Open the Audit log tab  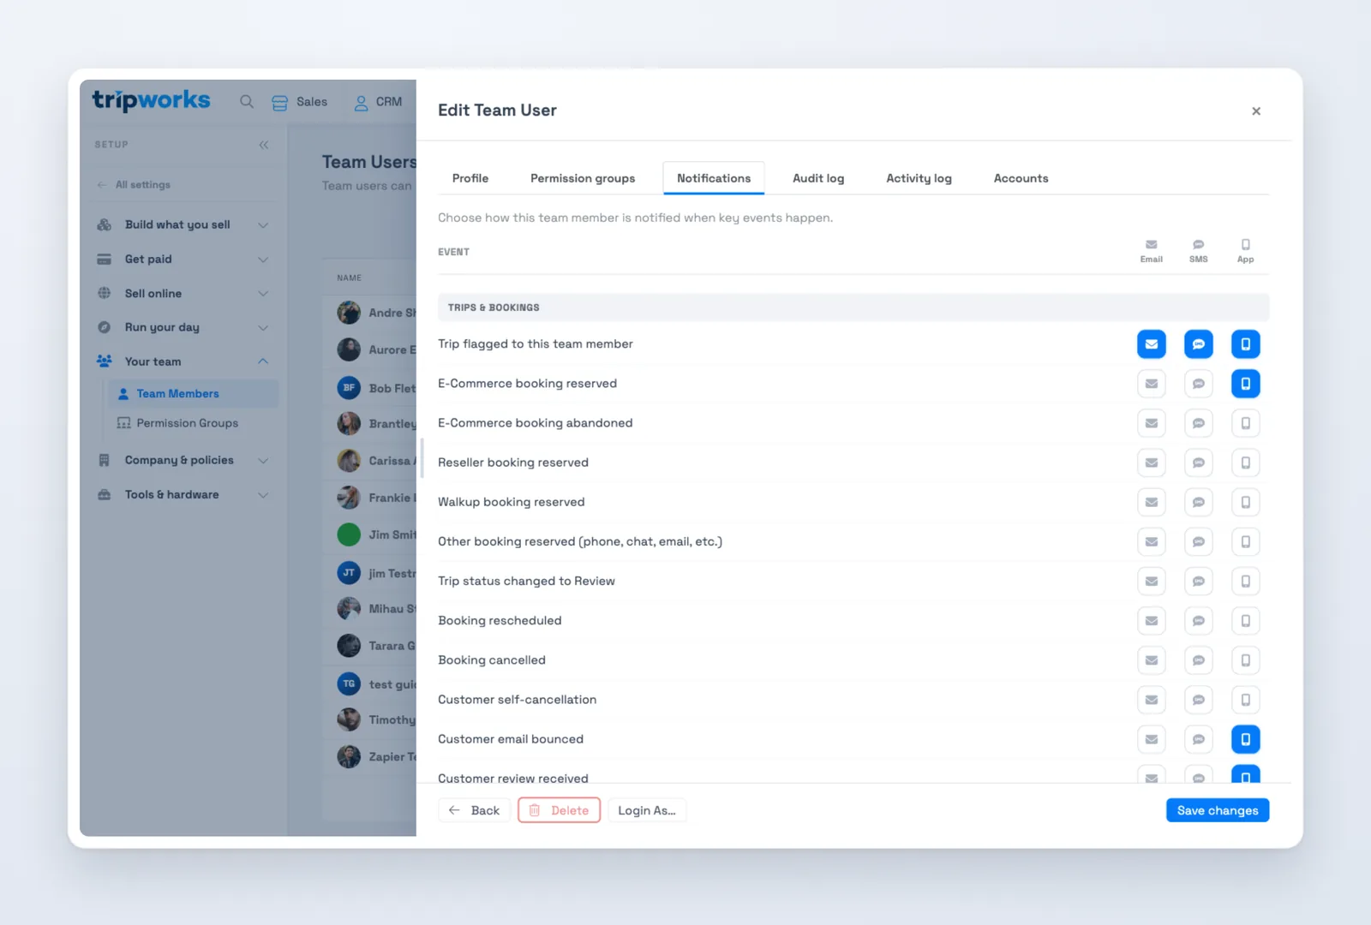point(818,178)
